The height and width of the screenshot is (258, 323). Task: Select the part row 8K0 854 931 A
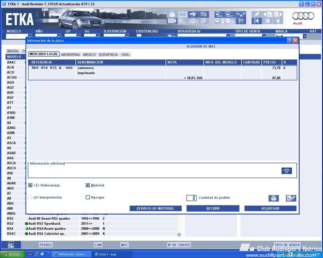pyautogui.click(x=163, y=73)
